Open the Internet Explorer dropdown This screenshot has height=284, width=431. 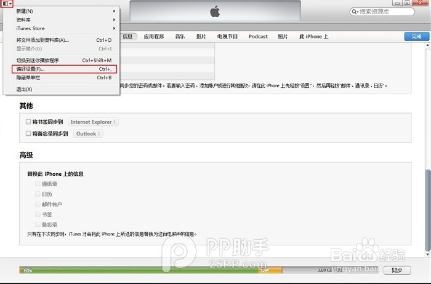pyautogui.click(x=93, y=122)
